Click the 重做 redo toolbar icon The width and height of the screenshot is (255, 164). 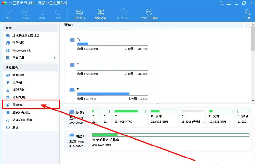tap(58, 14)
